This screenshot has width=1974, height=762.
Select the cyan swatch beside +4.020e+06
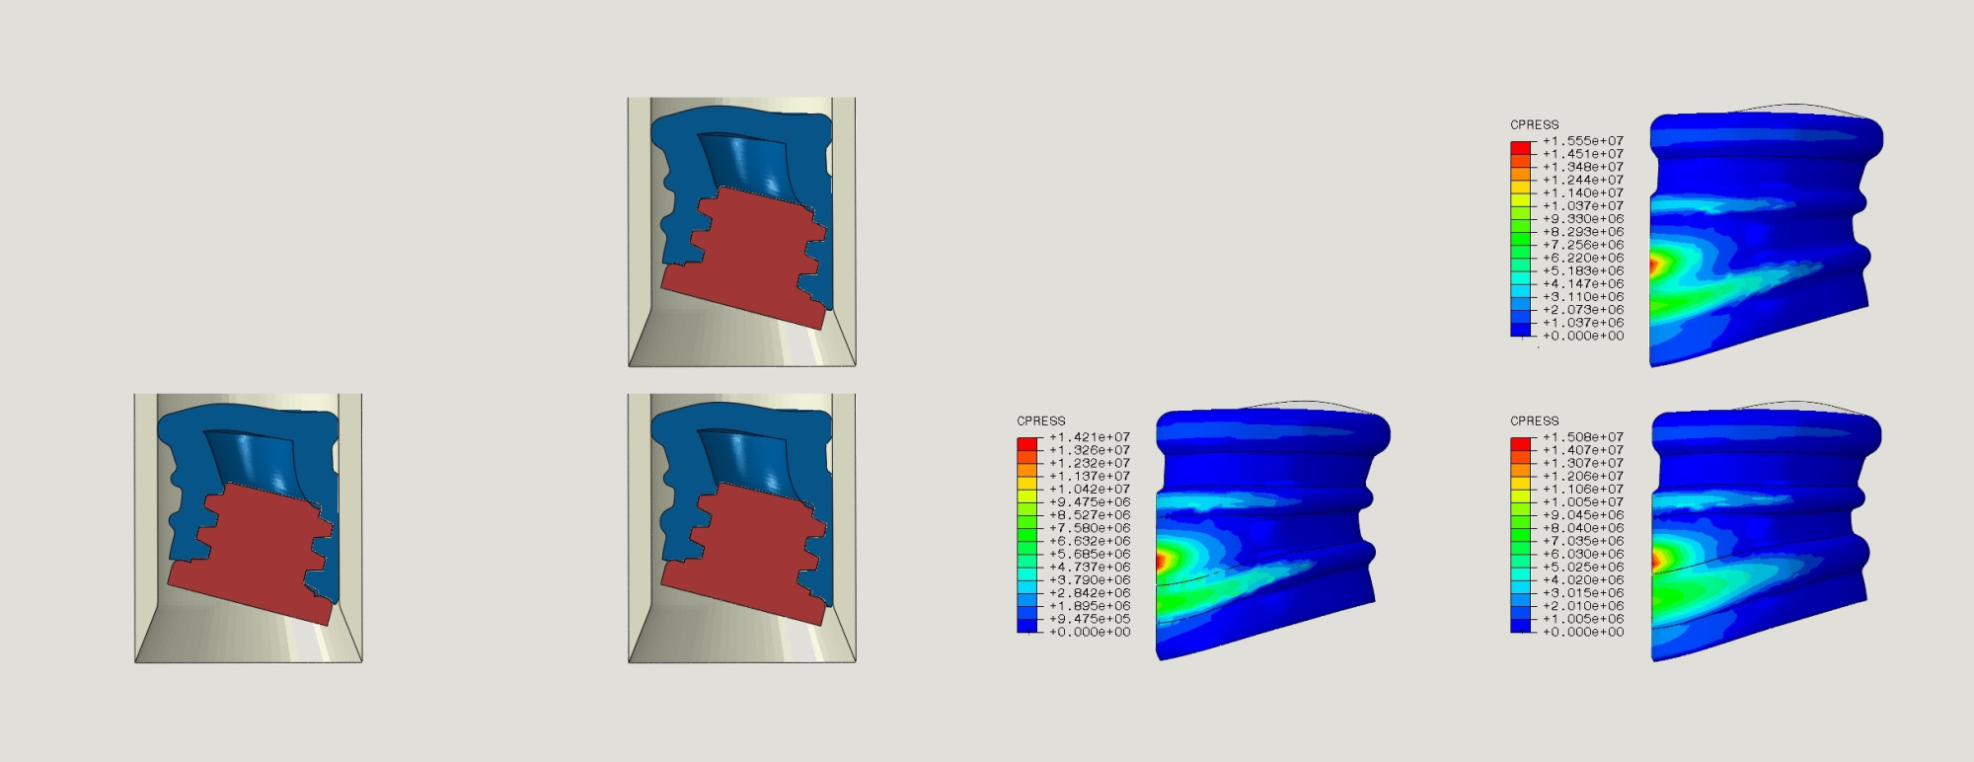point(1521,586)
